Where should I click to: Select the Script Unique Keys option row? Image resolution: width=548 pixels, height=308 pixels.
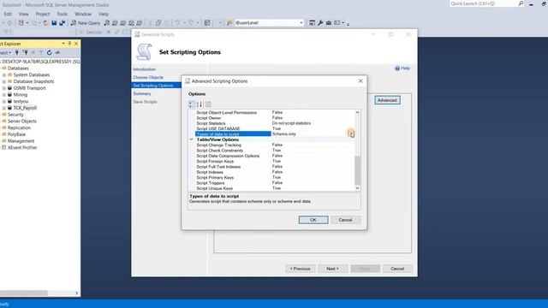tap(275, 188)
